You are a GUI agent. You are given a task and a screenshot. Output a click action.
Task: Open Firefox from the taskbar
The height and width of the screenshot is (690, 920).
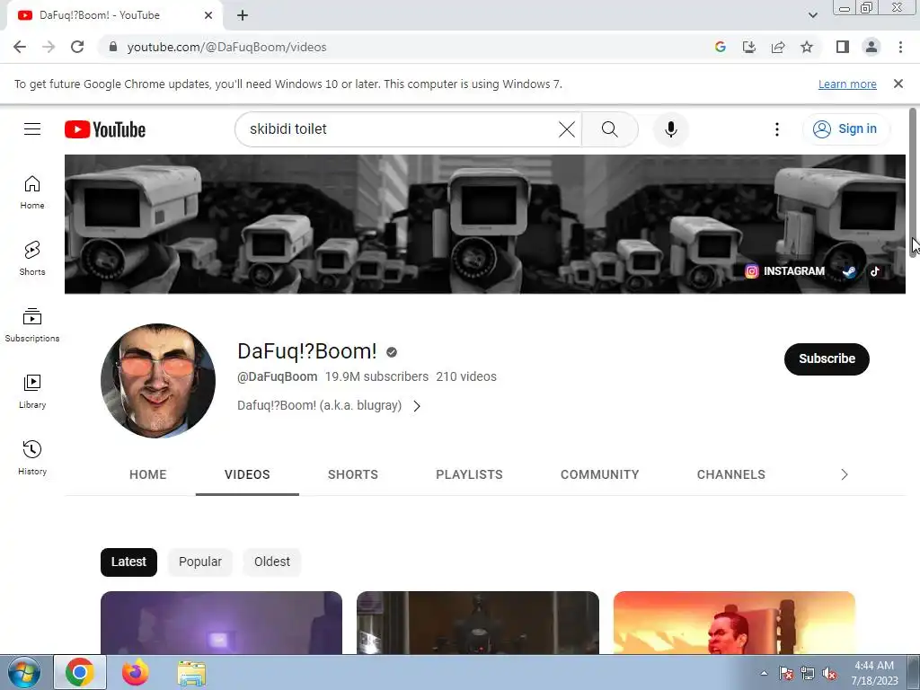(x=136, y=672)
